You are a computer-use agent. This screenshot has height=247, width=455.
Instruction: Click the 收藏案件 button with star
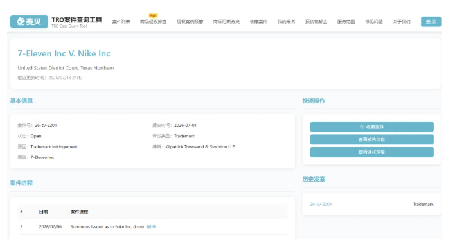click(371, 127)
